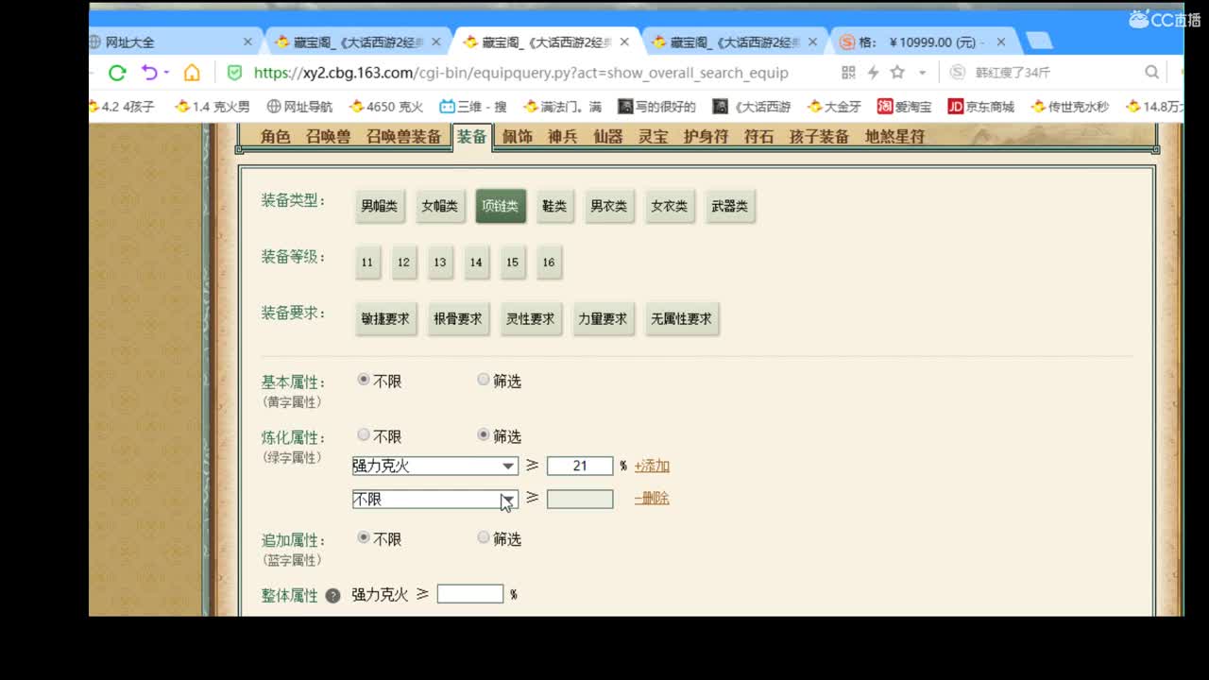Open the 14.8万 bookmark
The width and height of the screenshot is (1209, 680).
[1154, 107]
